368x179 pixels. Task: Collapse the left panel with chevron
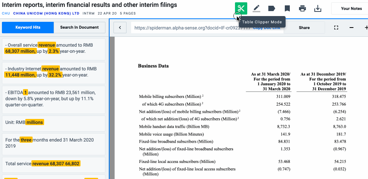[x=120, y=28]
